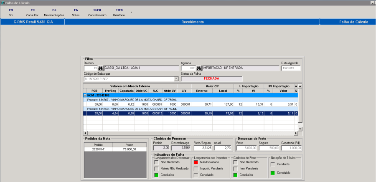
Task: Open the Código de Embarque dropdown
Action: click(176, 79)
